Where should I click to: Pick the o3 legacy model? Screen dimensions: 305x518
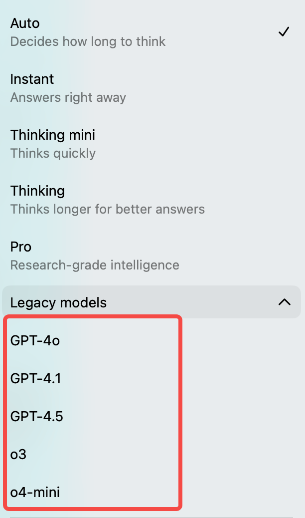click(18, 455)
